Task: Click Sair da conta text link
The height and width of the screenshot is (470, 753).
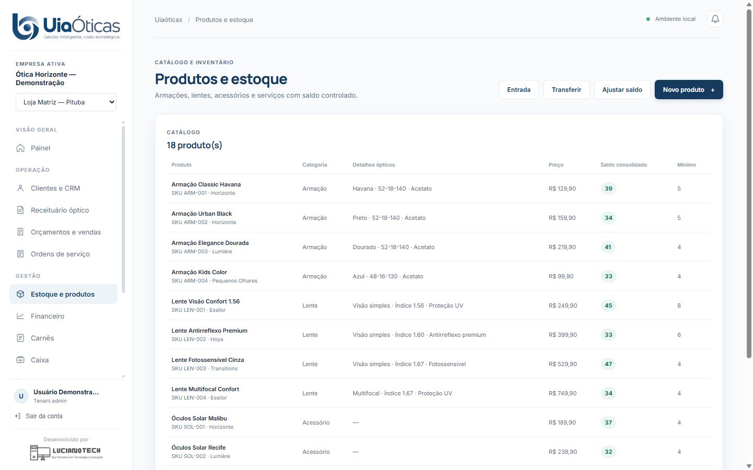Action: [44, 416]
